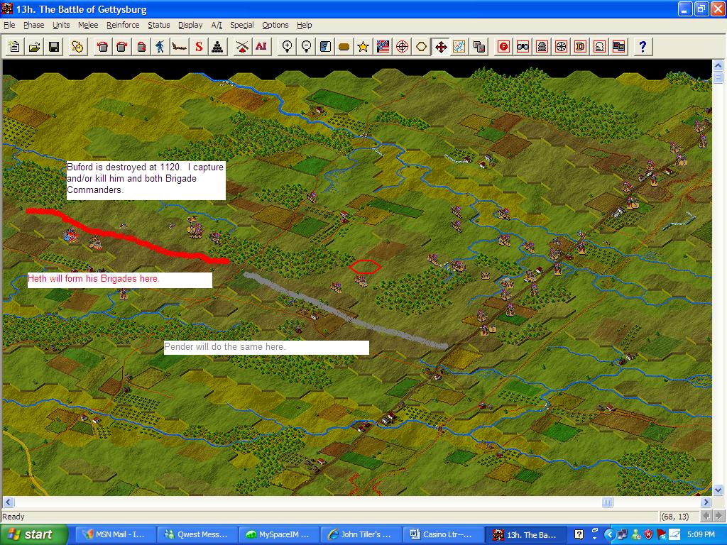Click the third red bucket toolbar icon
The image size is (727, 545).
click(x=141, y=47)
